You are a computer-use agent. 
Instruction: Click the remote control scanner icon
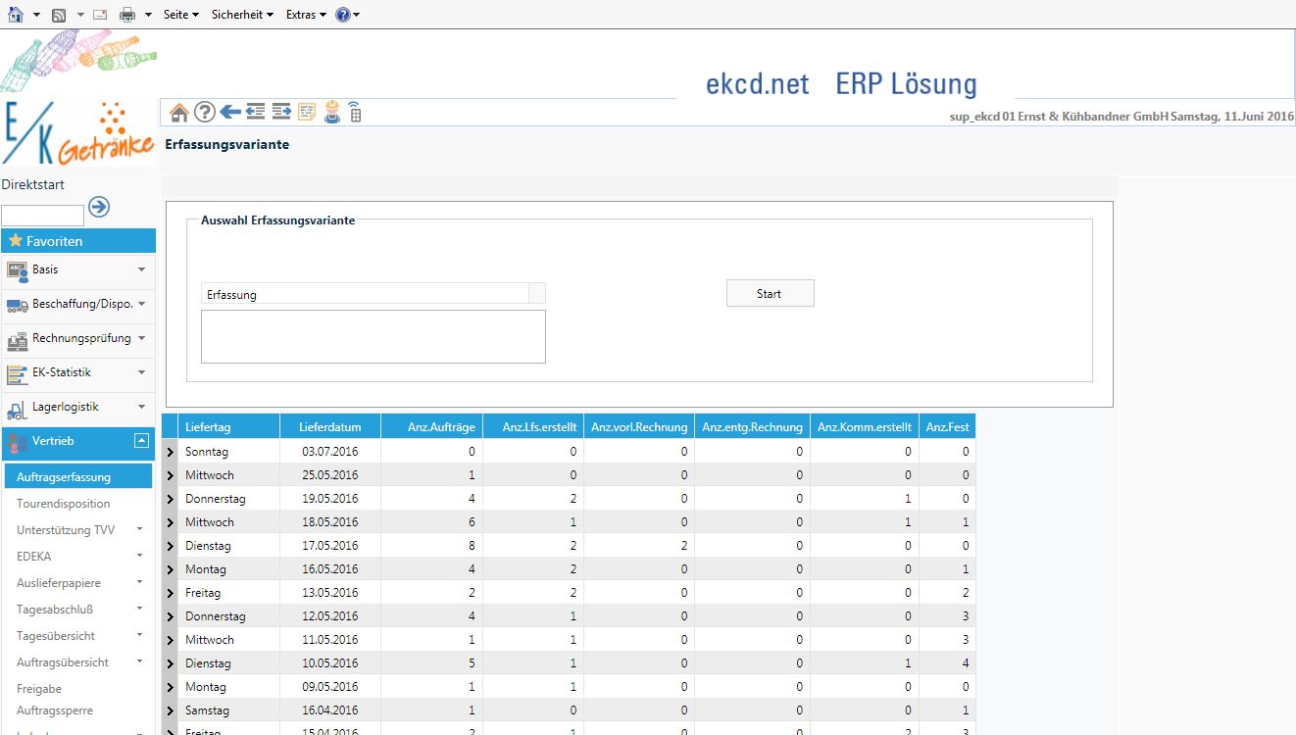point(355,113)
